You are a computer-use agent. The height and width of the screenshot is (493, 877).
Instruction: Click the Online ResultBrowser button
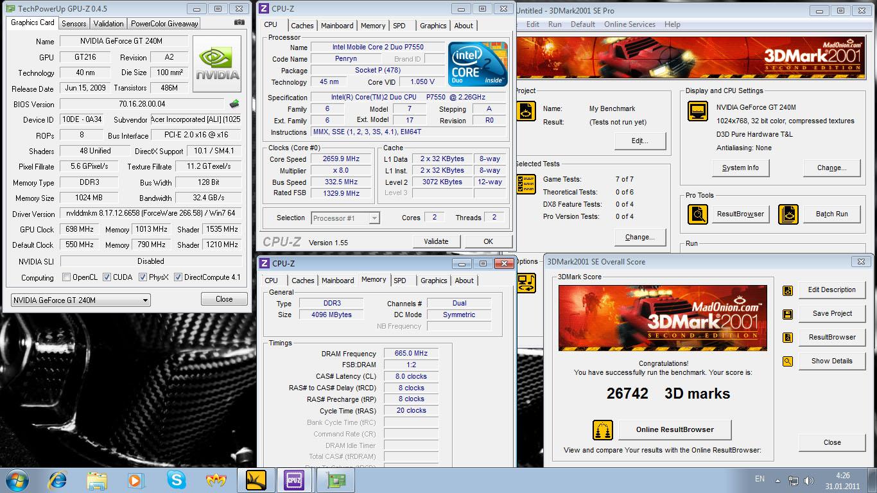(x=675, y=429)
